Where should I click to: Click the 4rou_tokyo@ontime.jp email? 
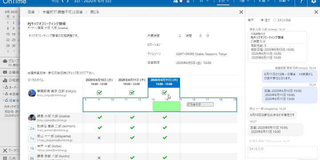(x=52, y=95)
